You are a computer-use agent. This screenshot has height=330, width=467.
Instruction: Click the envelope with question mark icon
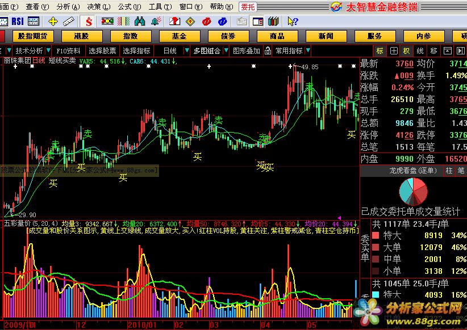[175, 21]
